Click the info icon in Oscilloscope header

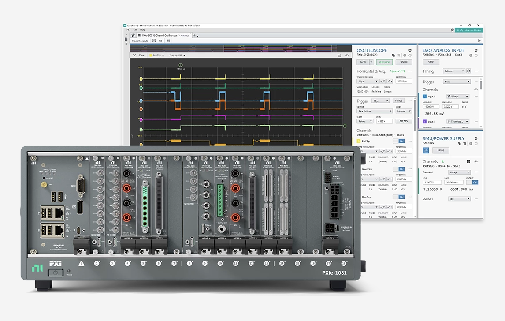[x=405, y=56]
